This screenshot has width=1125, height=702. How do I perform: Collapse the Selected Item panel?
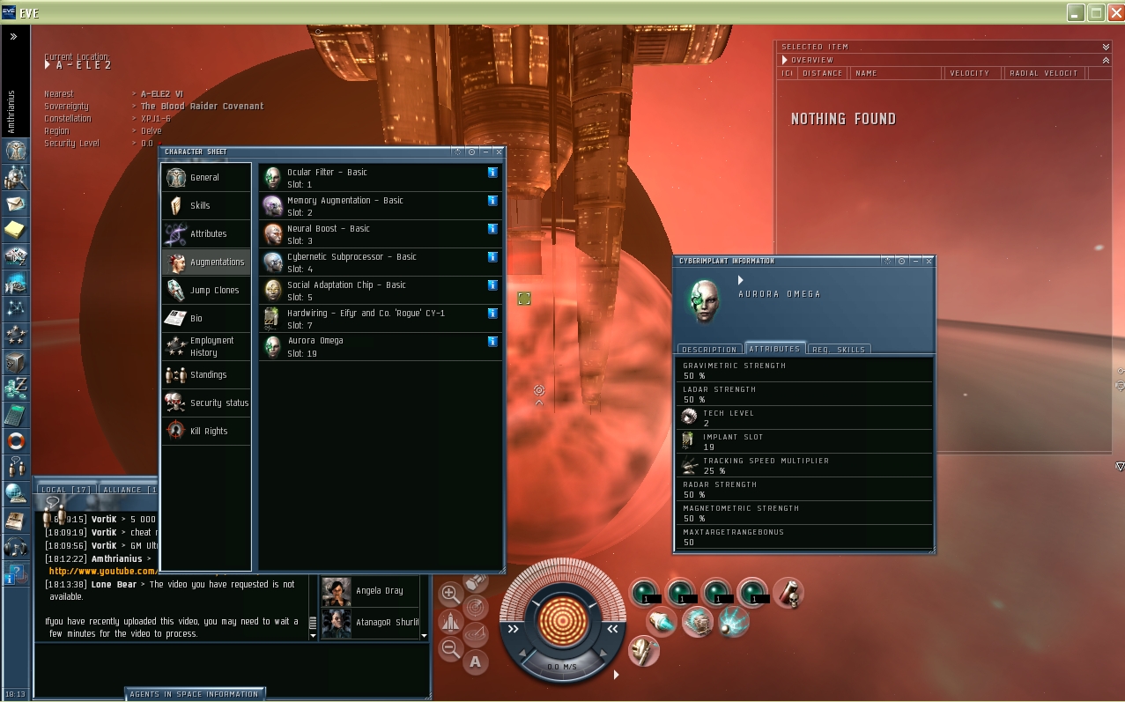click(x=1106, y=47)
